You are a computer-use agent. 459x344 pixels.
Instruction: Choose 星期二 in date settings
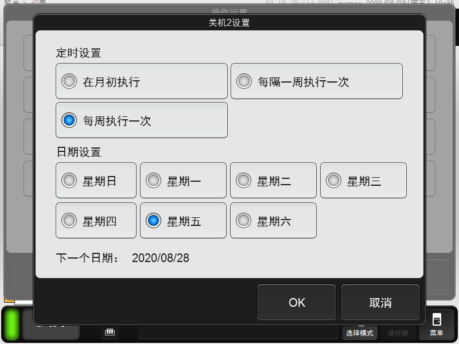point(273,181)
